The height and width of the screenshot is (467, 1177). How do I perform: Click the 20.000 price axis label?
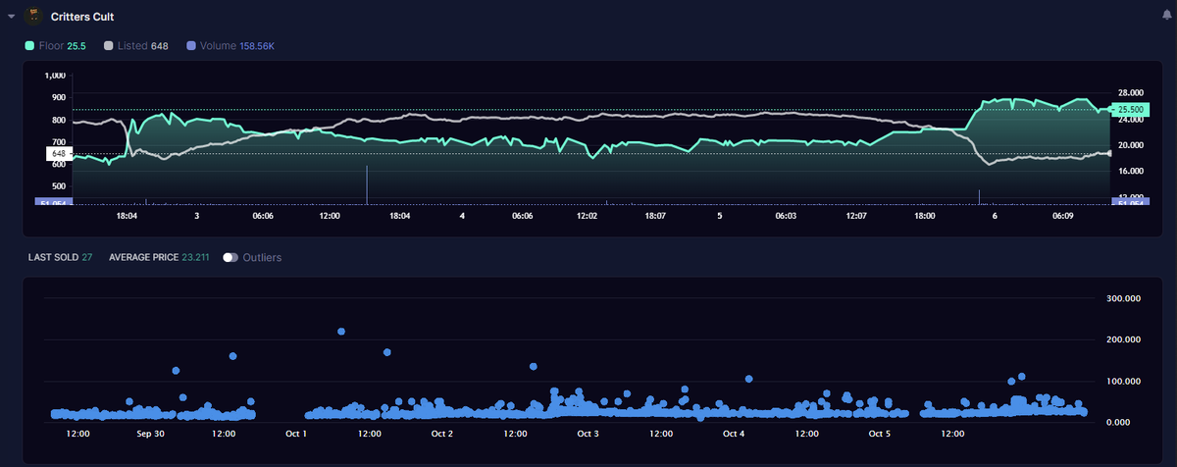point(1131,145)
